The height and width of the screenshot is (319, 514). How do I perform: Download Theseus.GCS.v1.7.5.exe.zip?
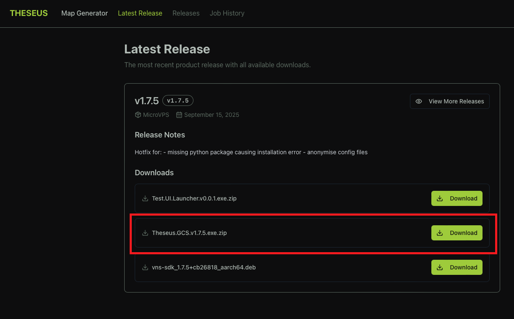(x=457, y=233)
